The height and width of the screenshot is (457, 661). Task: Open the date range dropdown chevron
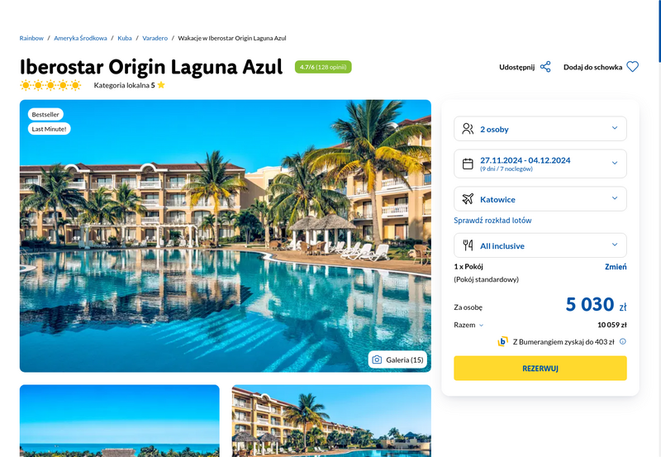[615, 163]
